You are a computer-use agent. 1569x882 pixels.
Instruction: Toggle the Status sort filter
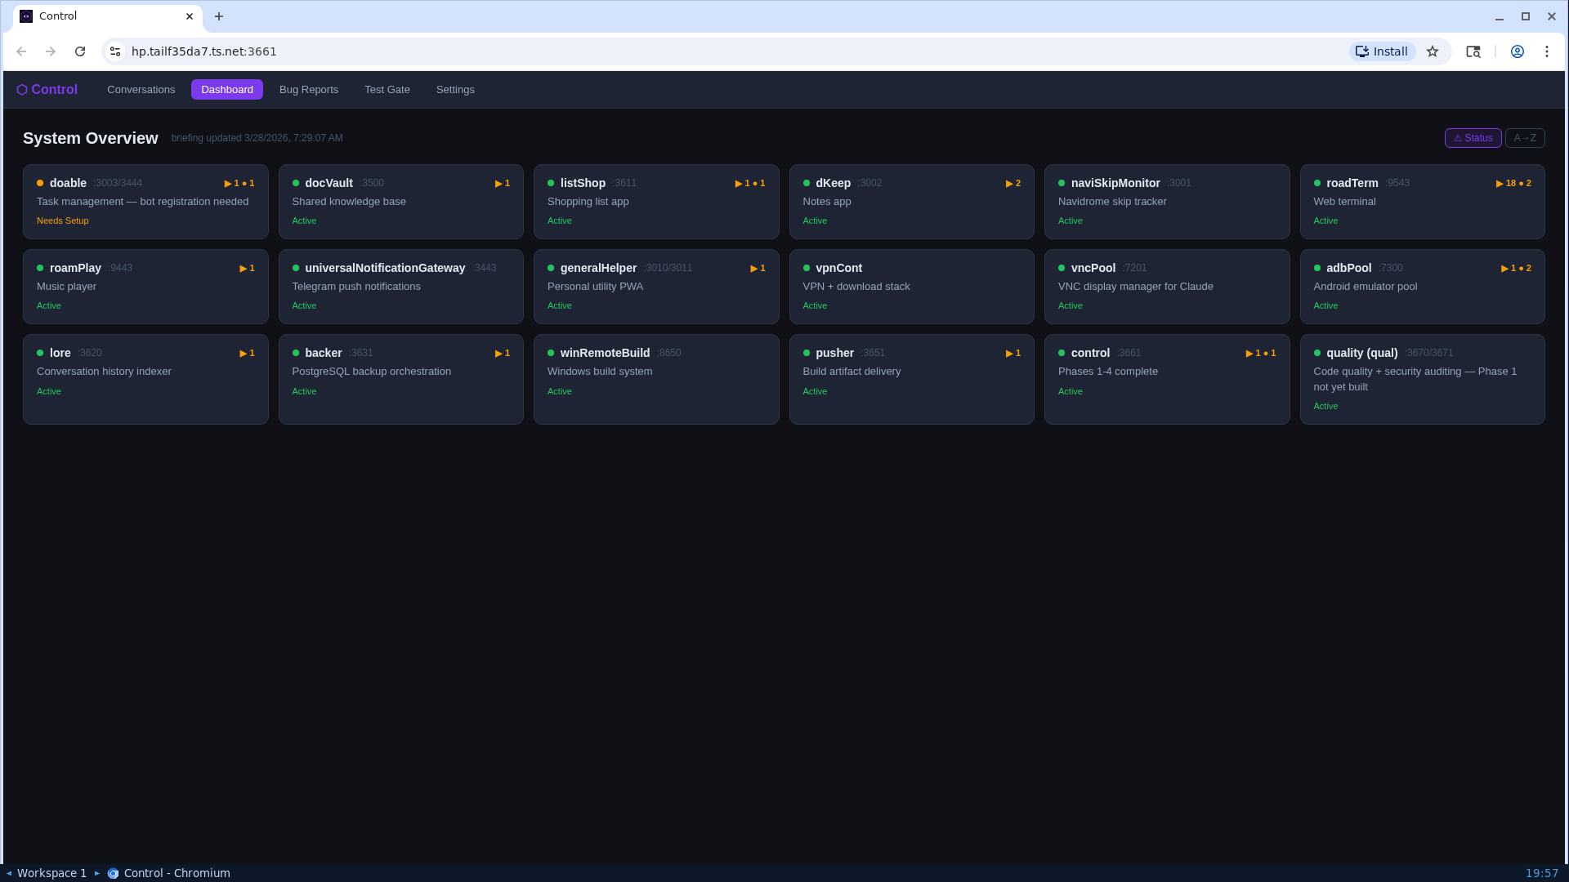pos(1473,137)
